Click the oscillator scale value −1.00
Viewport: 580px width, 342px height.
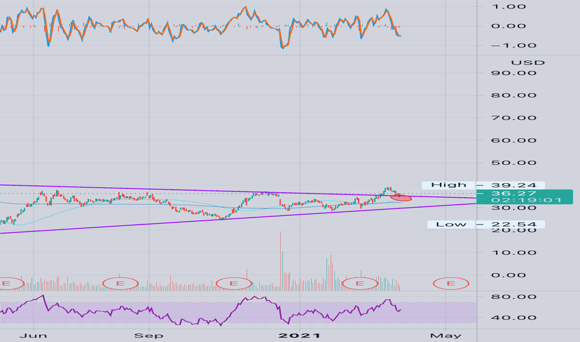pos(514,45)
